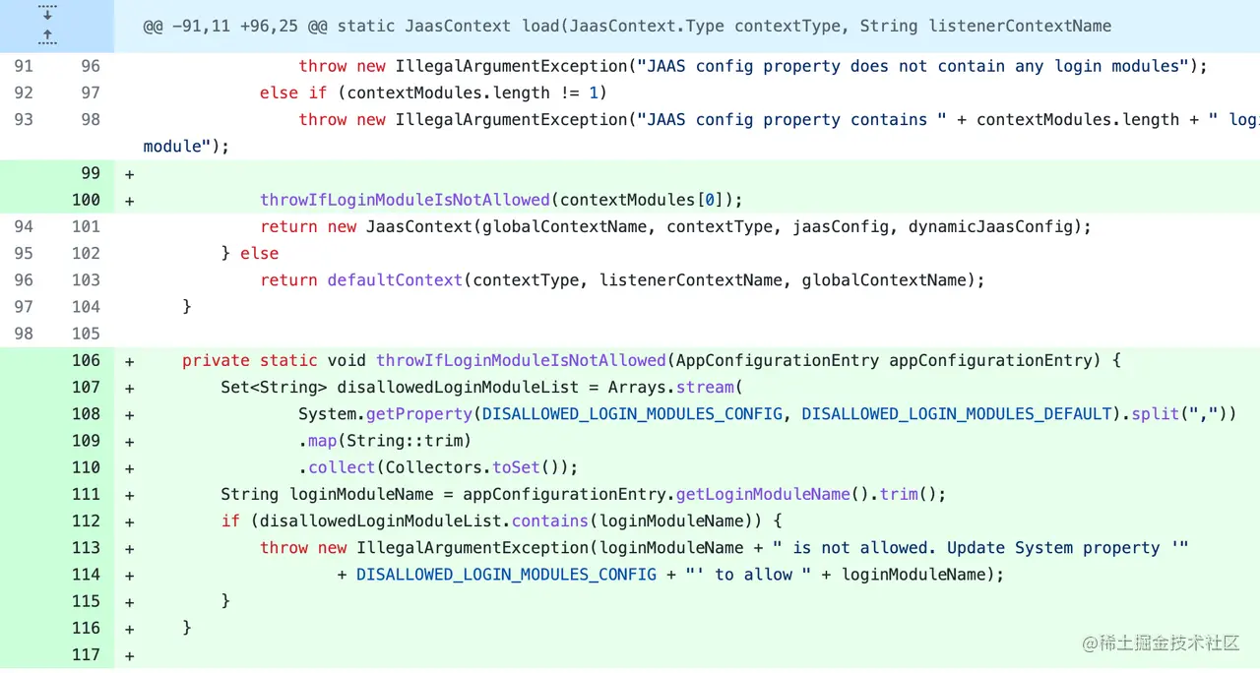Click the plus marker on added line 99
Screen dimensions: 1260x673
(x=129, y=173)
